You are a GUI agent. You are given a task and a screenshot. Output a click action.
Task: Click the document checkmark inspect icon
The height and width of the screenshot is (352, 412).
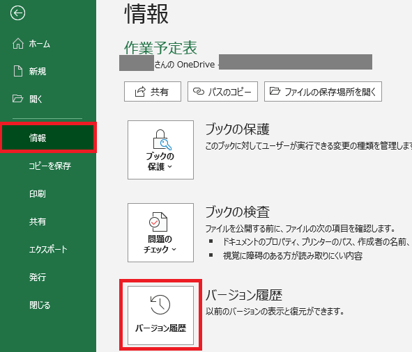tap(158, 222)
